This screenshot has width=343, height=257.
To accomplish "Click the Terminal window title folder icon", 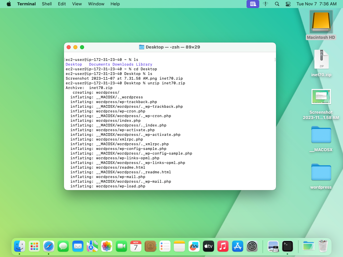I will pyautogui.click(x=142, y=47).
